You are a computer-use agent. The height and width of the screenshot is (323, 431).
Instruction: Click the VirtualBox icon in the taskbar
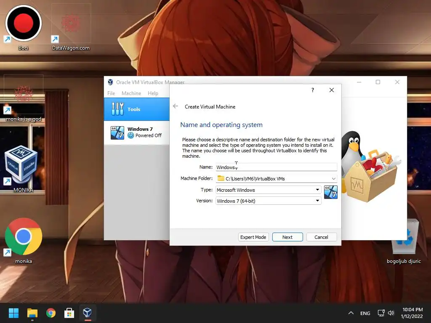click(88, 313)
